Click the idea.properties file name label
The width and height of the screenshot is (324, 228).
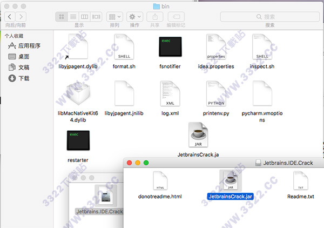[216, 66]
